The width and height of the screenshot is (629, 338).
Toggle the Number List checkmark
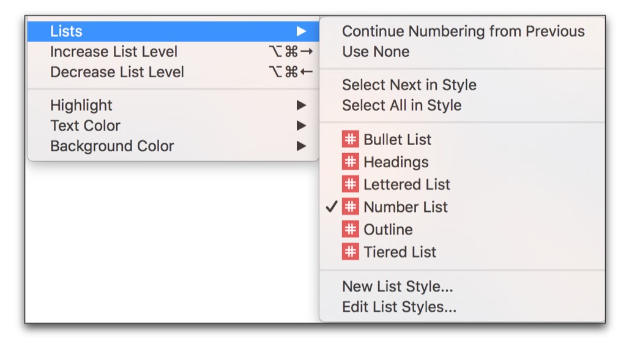coord(332,206)
